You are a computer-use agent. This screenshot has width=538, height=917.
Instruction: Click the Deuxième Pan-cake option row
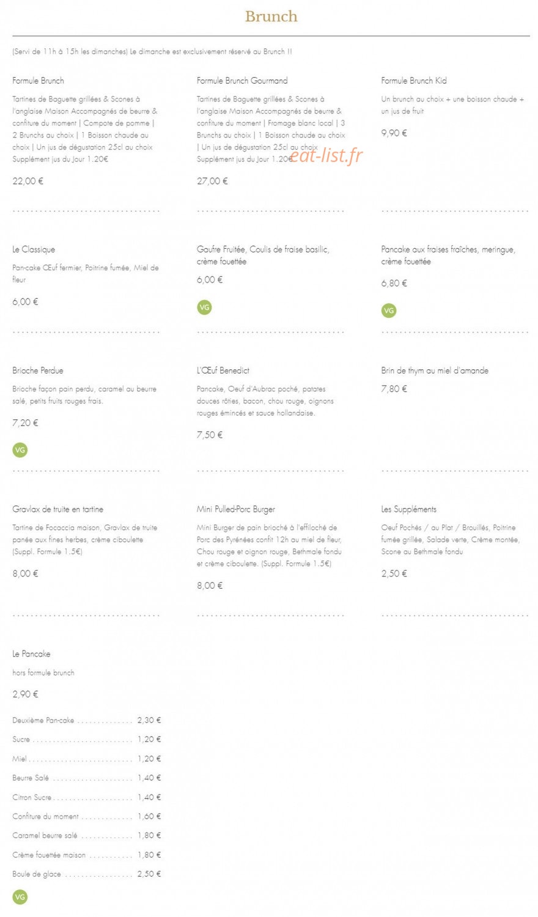[x=87, y=720]
